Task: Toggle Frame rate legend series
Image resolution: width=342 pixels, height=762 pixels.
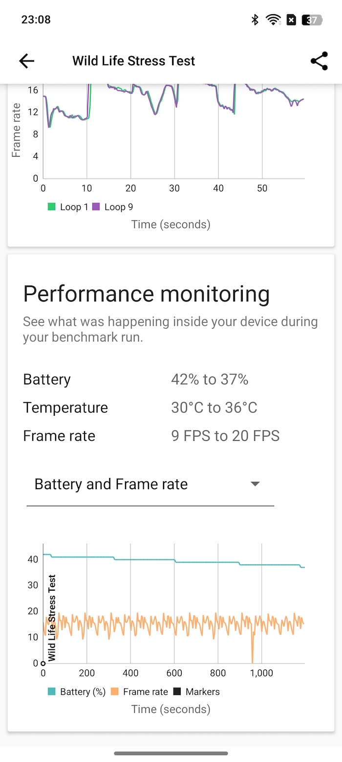Action: click(139, 692)
